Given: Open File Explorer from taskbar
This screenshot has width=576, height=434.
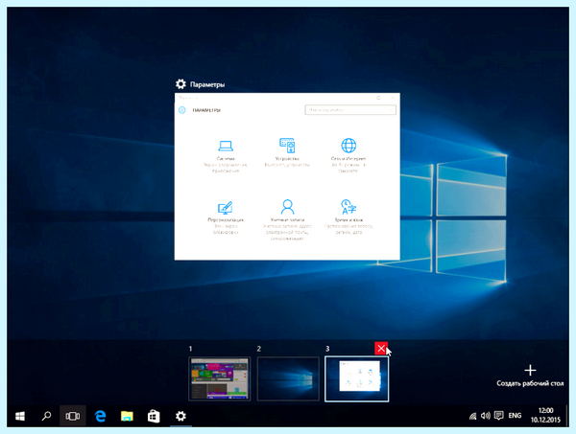Looking at the screenshot, I should [127, 416].
